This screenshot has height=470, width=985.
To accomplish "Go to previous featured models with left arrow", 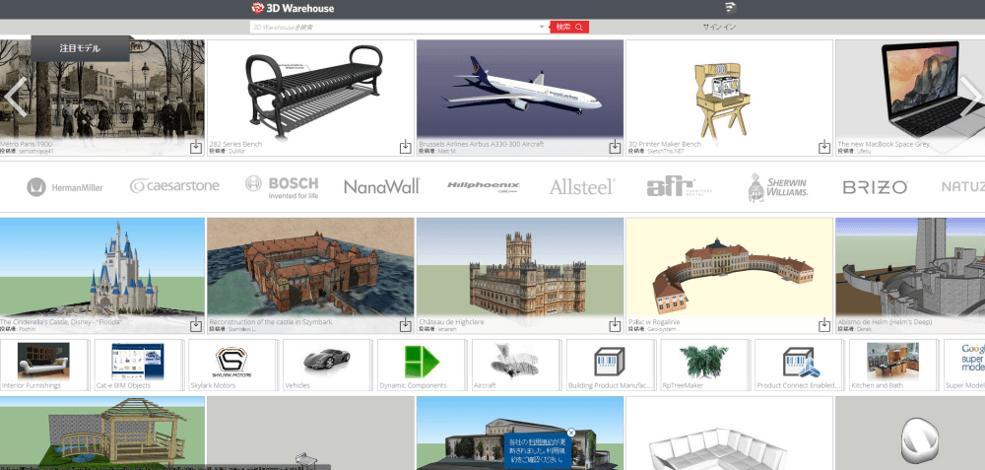I will click(x=16, y=98).
